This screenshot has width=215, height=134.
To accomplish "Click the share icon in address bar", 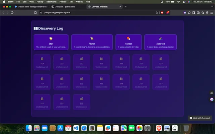I will pos(157,12).
